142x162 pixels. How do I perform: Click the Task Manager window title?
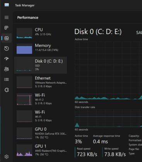[25, 5]
